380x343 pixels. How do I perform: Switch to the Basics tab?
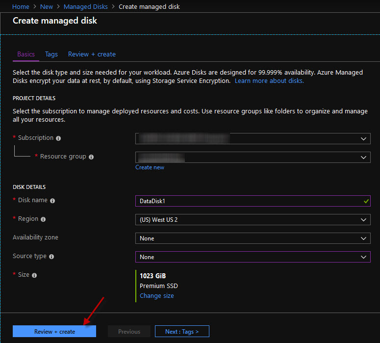pos(26,54)
